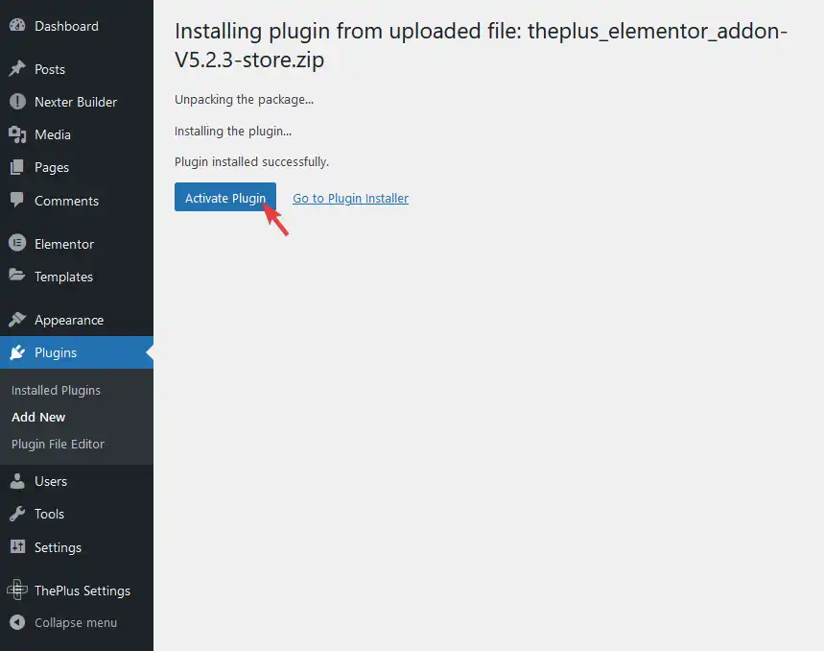Activate the ThePlus Elementor plugin
Image resolution: width=824 pixels, height=651 pixels.
click(x=224, y=198)
